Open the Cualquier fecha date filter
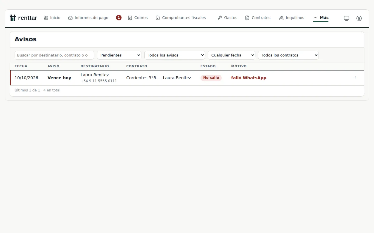The width and height of the screenshot is (374, 233). [231, 55]
